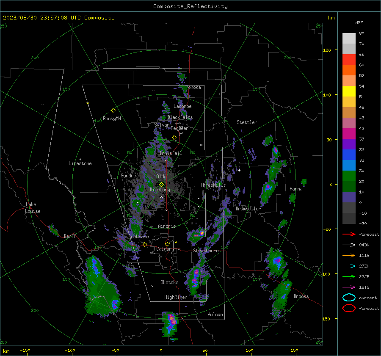Click the cyan current ellipse in legend
381x356 pixels.
tap(349, 298)
